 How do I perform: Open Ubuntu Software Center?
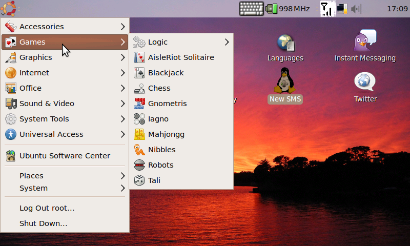click(65, 156)
